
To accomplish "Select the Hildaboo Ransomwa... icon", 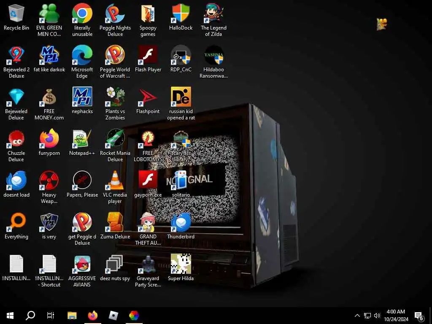I will coord(213,55).
